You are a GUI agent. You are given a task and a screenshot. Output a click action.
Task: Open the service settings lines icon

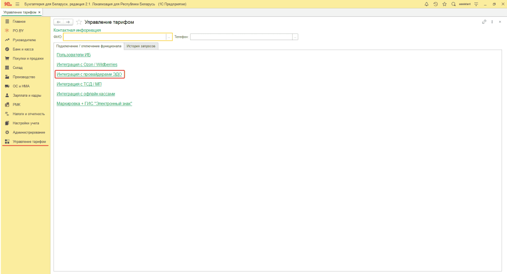[476, 4]
